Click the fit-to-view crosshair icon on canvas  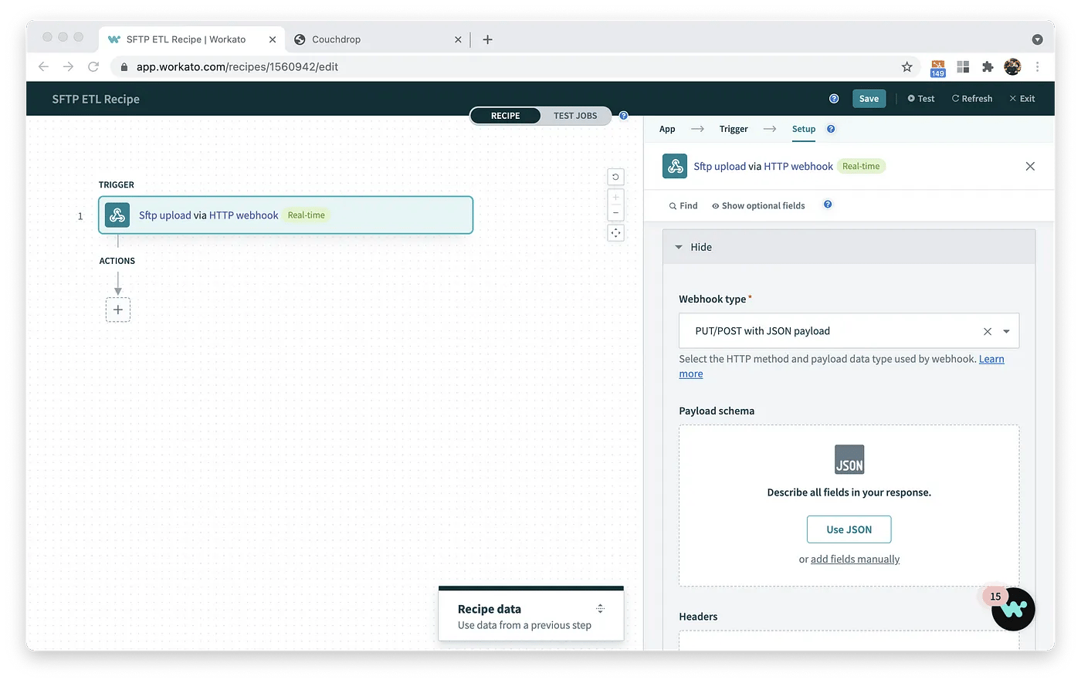click(615, 232)
